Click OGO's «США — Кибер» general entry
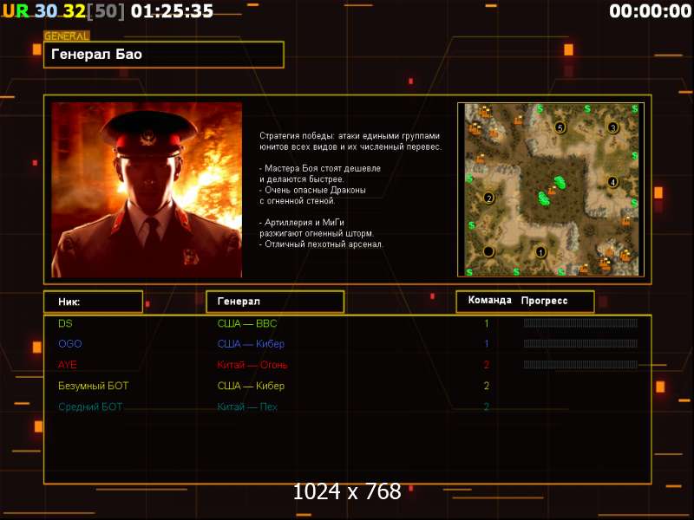 tap(251, 343)
